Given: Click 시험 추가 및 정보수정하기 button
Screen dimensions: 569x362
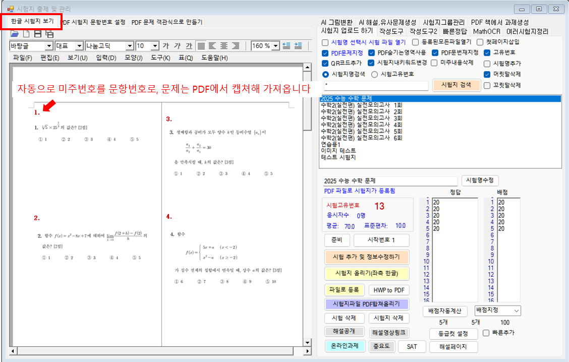Looking at the screenshot, I should [367, 257].
